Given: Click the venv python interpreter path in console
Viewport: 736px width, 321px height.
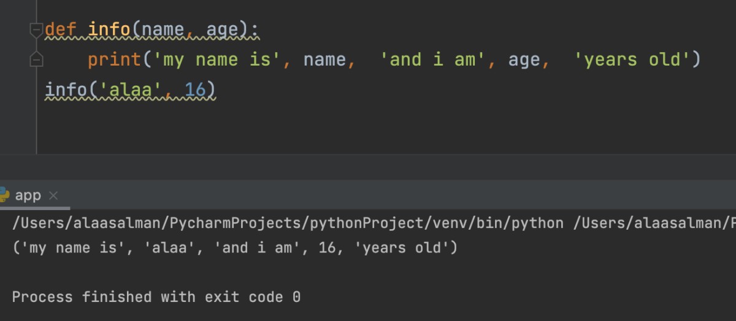Looking at the screenshot, I should pos(287,223).
